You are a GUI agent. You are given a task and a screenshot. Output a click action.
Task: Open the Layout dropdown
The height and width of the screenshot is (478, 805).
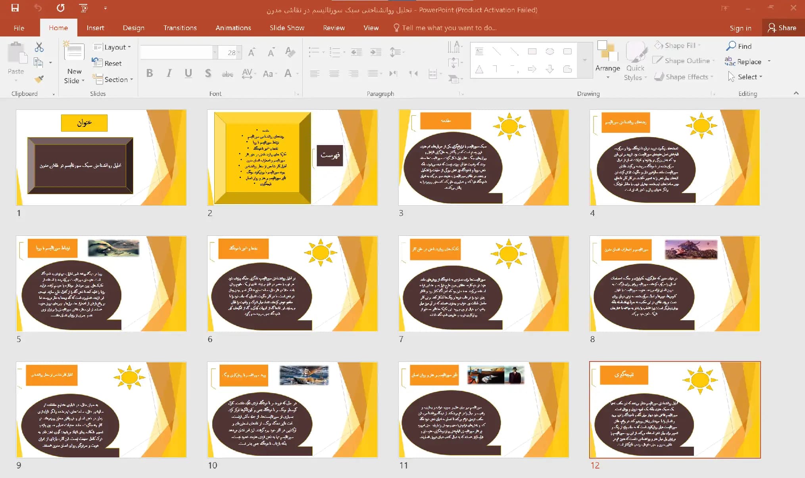click(112, 47)
